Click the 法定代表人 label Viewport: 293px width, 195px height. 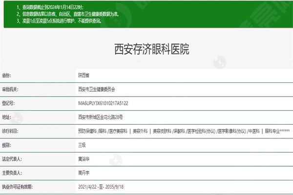click(x=12, y=159)
